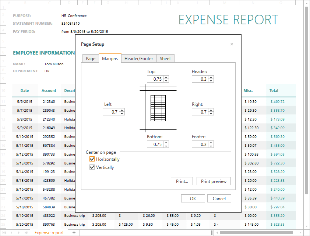Viewport: 310px width, 236px height.
Task: Select the Sheet tab
Action: (165, 59)
